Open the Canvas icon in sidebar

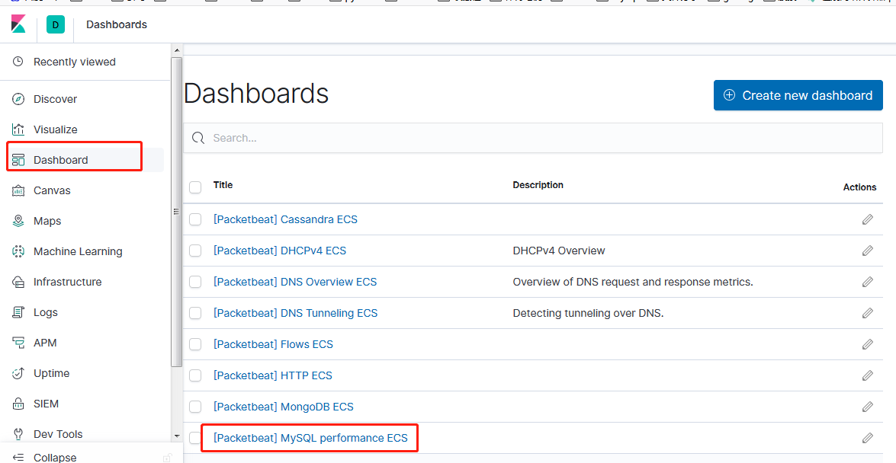pos(19,190)
